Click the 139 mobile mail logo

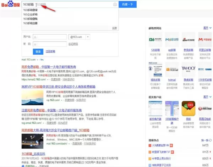[205, 69]
